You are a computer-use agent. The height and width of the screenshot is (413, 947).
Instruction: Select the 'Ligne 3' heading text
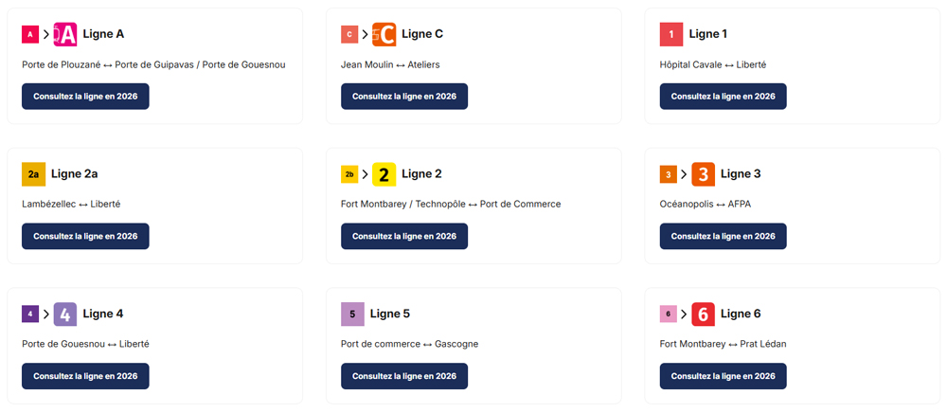[741, 174]
